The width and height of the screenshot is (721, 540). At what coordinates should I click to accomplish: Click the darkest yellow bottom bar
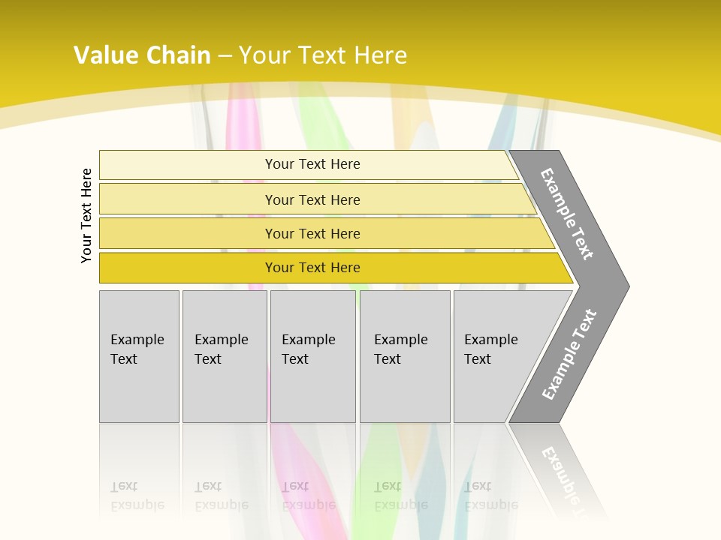[x=312, y=268]
